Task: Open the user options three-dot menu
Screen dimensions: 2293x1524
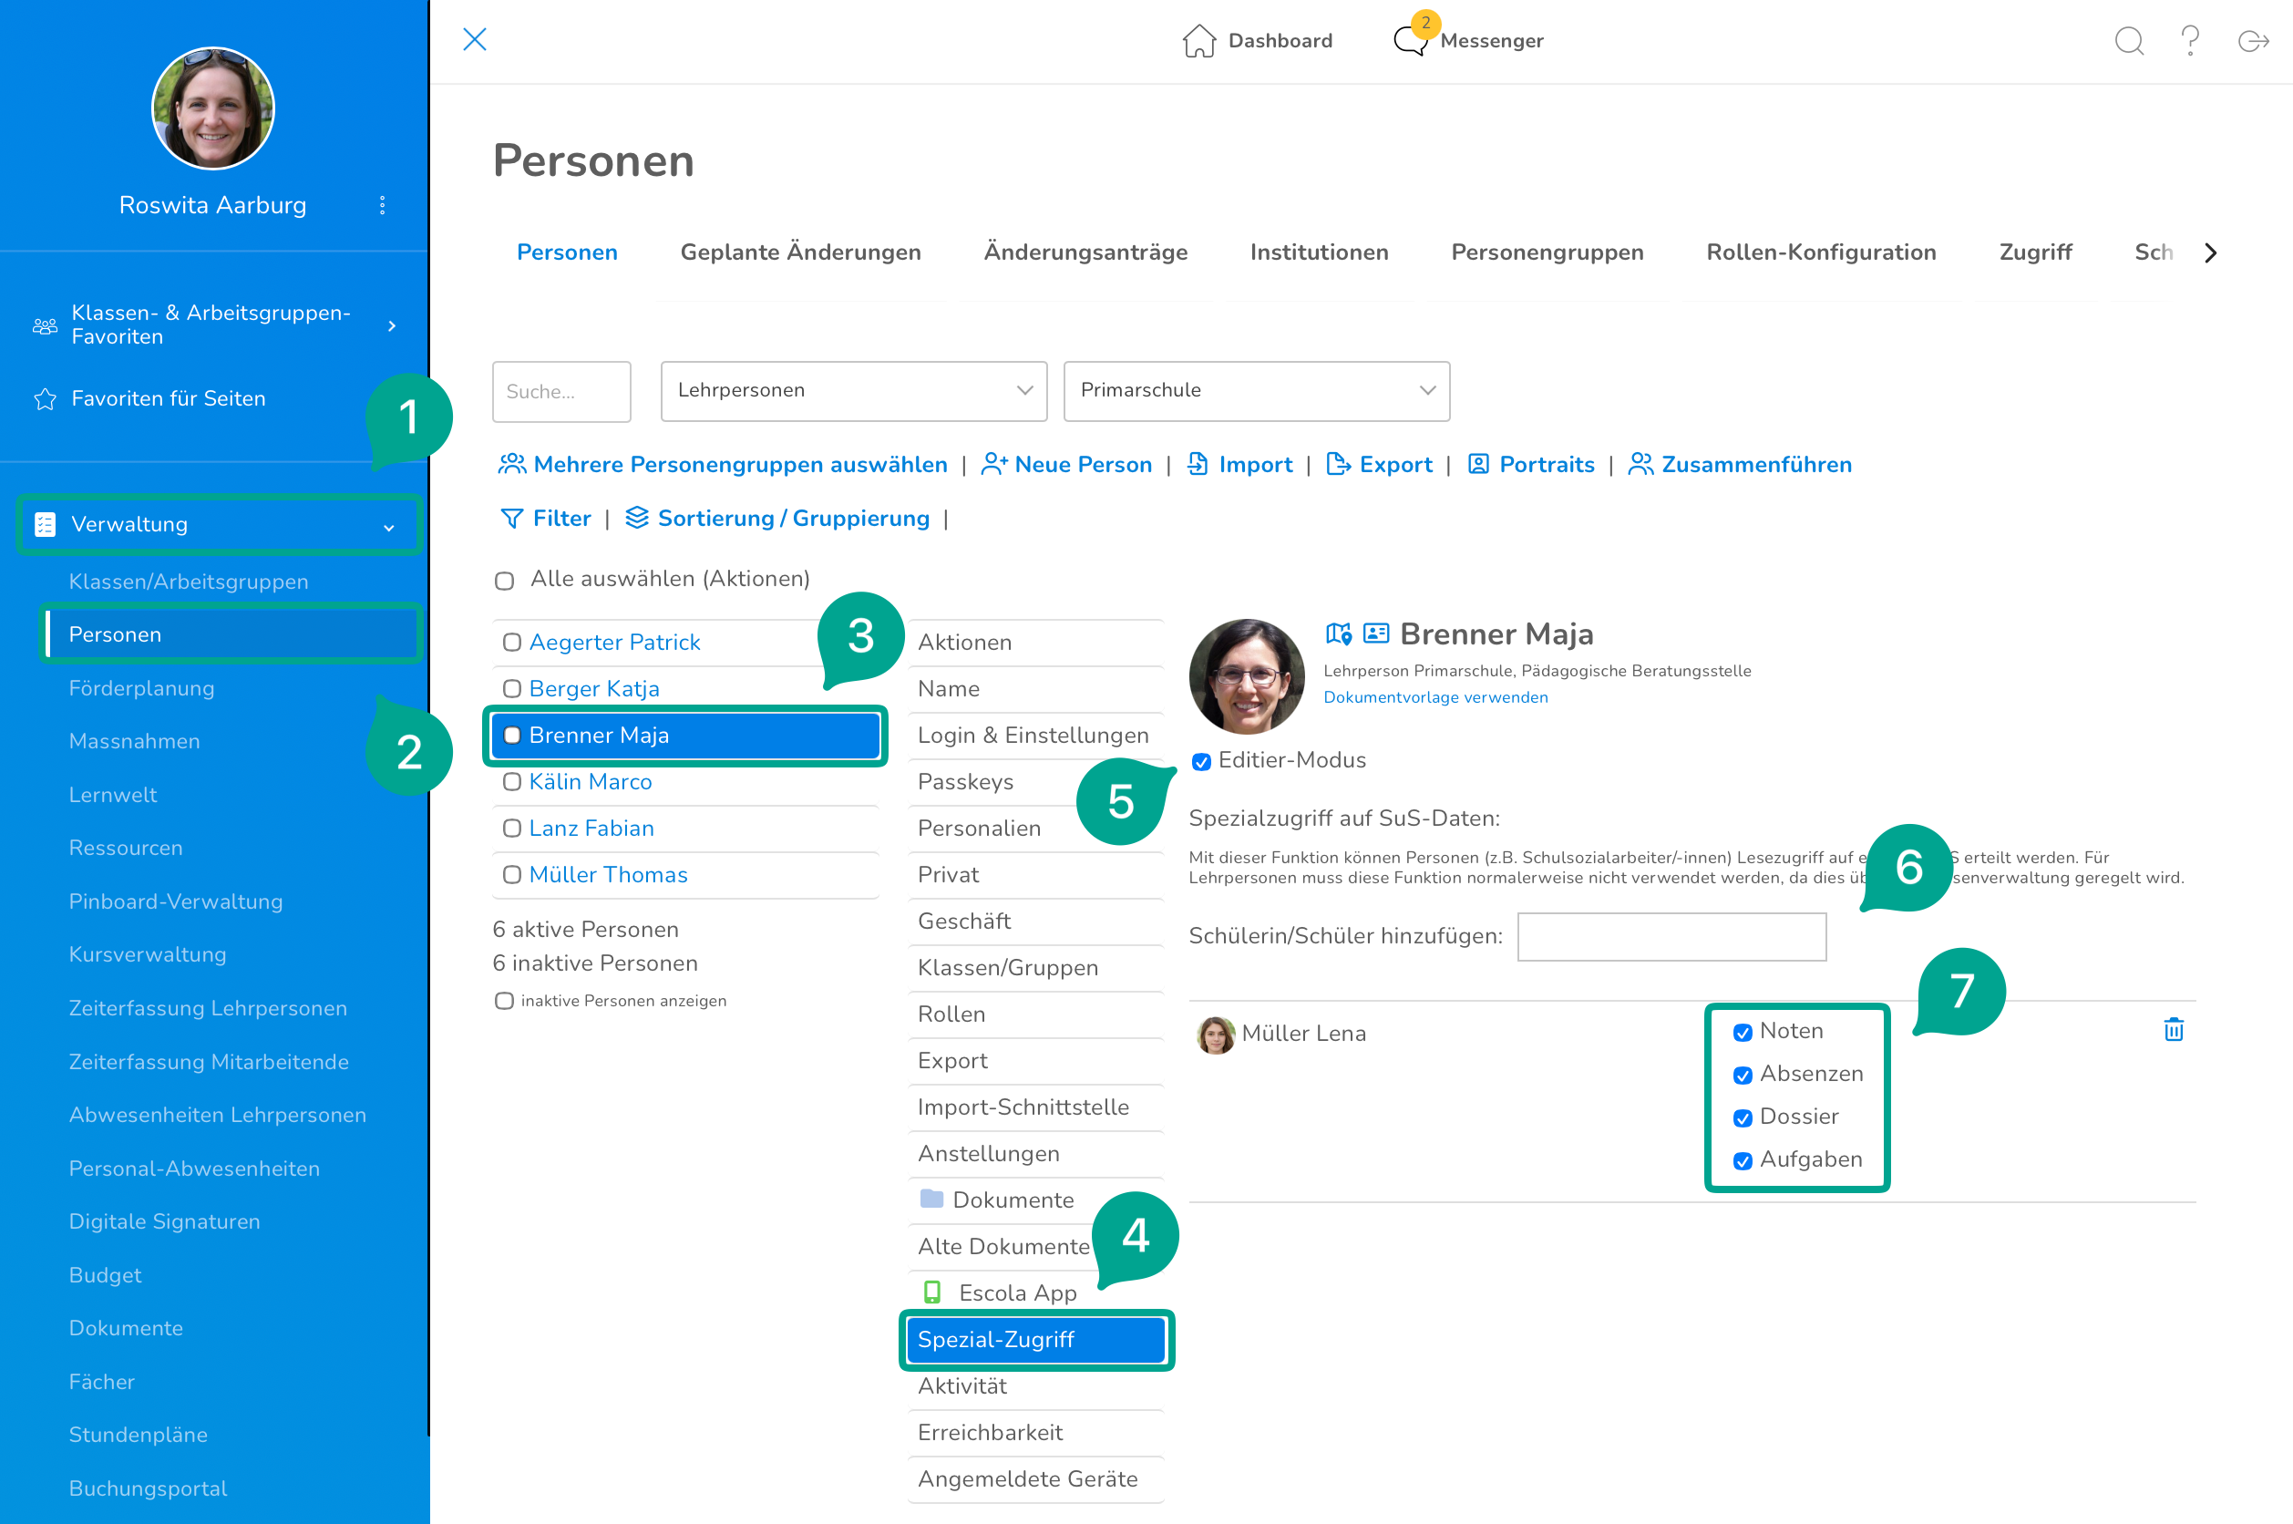Action: pos(383,205)
